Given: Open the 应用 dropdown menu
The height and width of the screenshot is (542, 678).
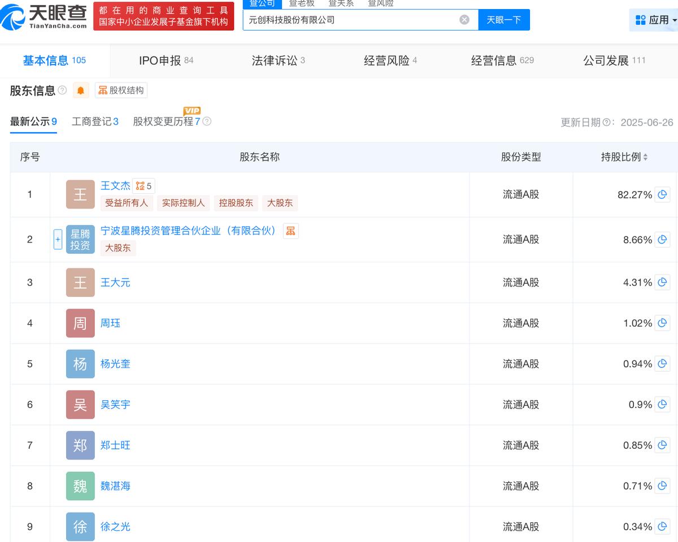Looking at the screenshot, I should [655, 20].
